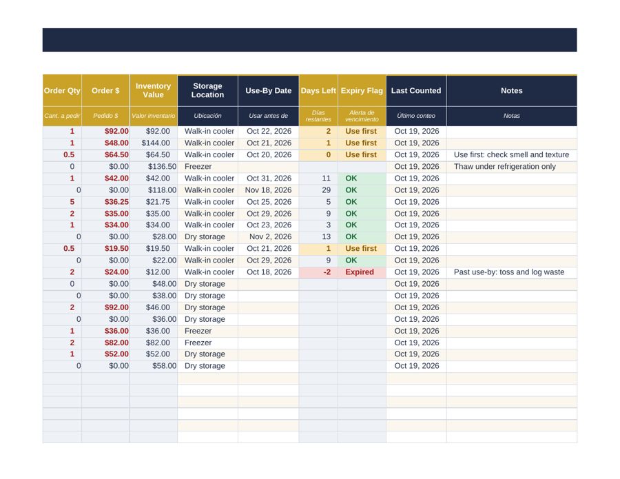The width and height of the screenshot is (620, 479).
Task: Select the Order Qty column header
Action: (62, 90)
